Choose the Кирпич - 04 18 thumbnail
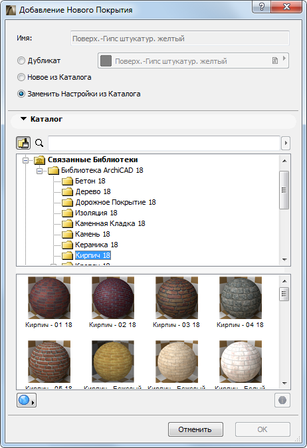The width and height of the screenshot is (307, 448). pos(241,298)
